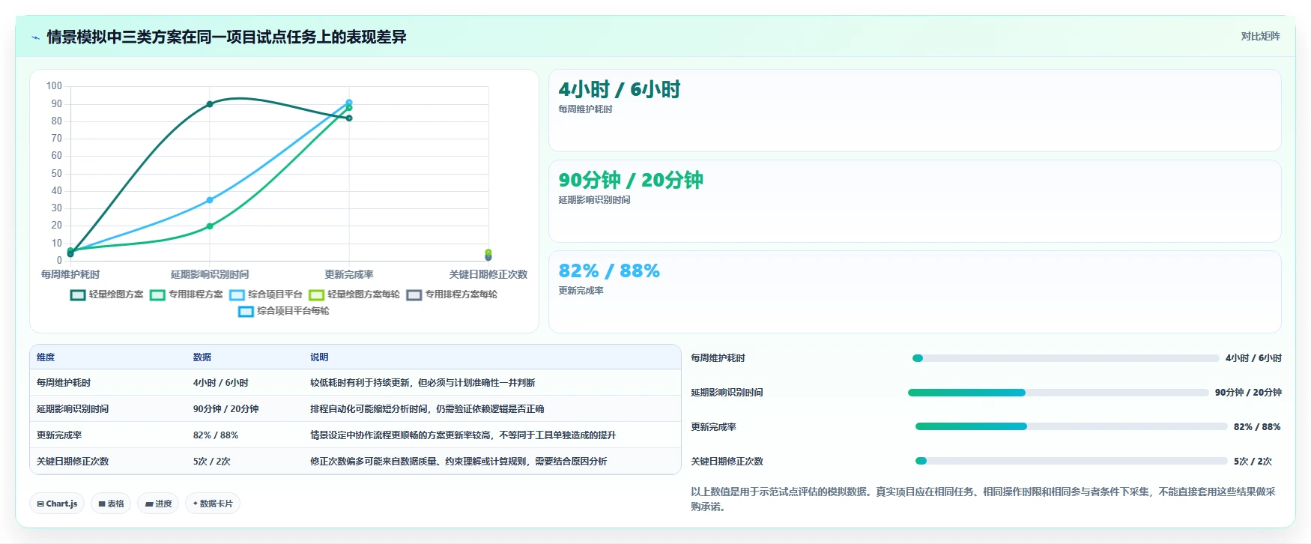Click the 数据卡片 tag button
1311x544 pixels.
[x=213, y=504]
